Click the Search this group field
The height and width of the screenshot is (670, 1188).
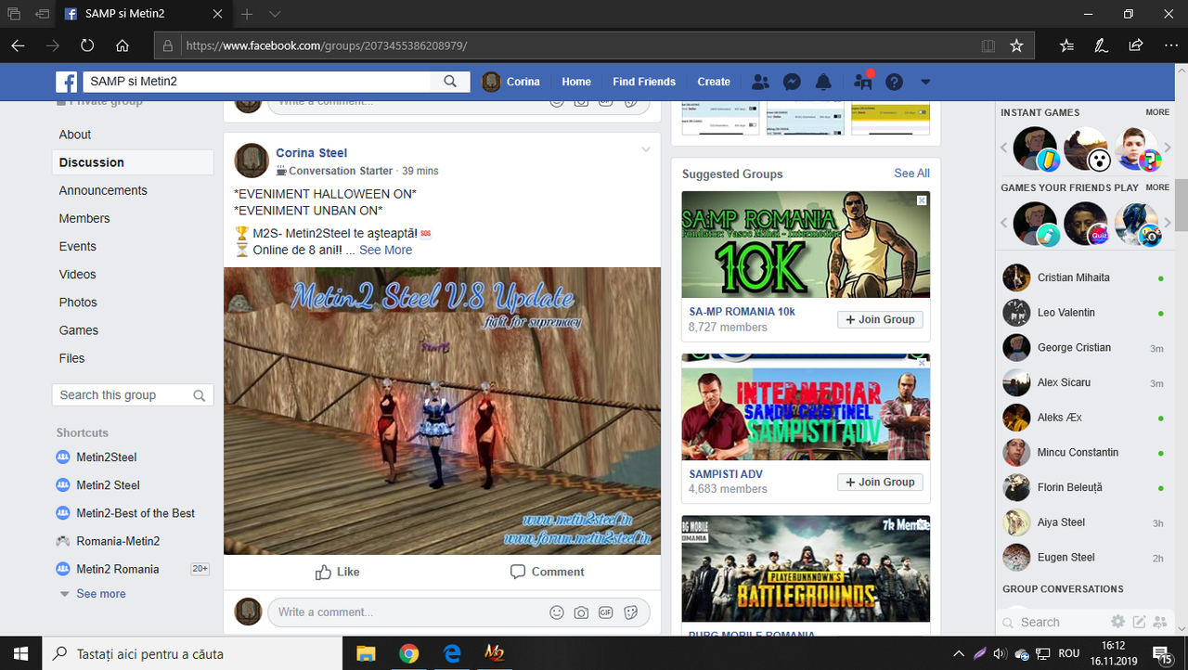(133, 395)
